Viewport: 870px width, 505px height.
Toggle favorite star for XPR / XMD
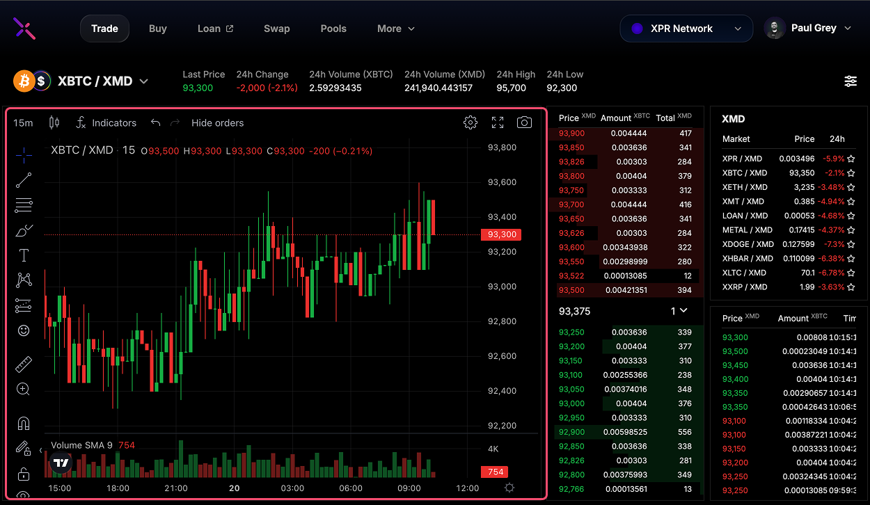tap(851, 159)
